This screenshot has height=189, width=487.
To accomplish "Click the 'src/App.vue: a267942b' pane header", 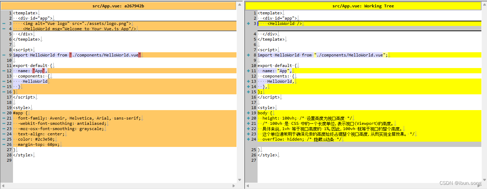I will point(118,6).
